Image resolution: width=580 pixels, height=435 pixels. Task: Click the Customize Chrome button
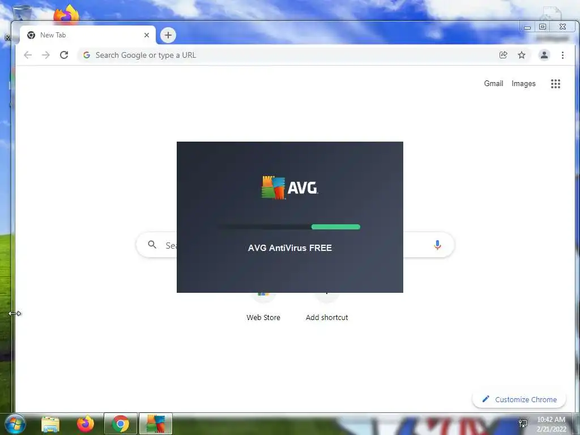(x=519, y=399)
